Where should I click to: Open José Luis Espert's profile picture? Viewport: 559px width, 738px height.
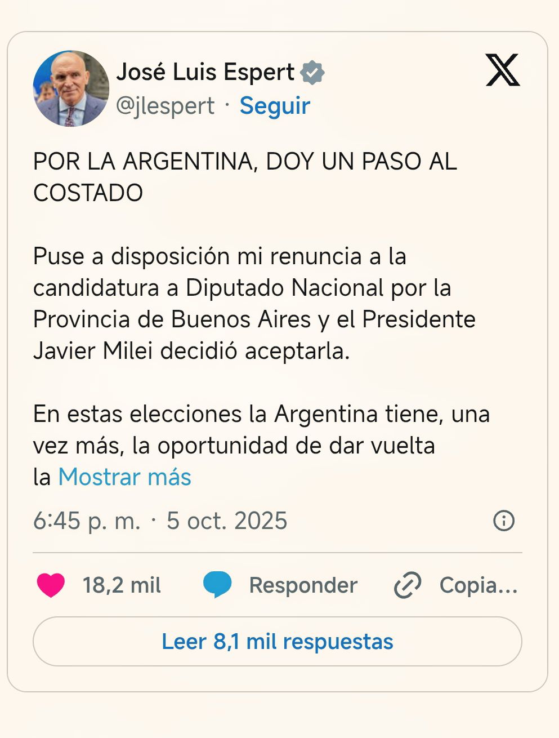[x=71, y=88]
